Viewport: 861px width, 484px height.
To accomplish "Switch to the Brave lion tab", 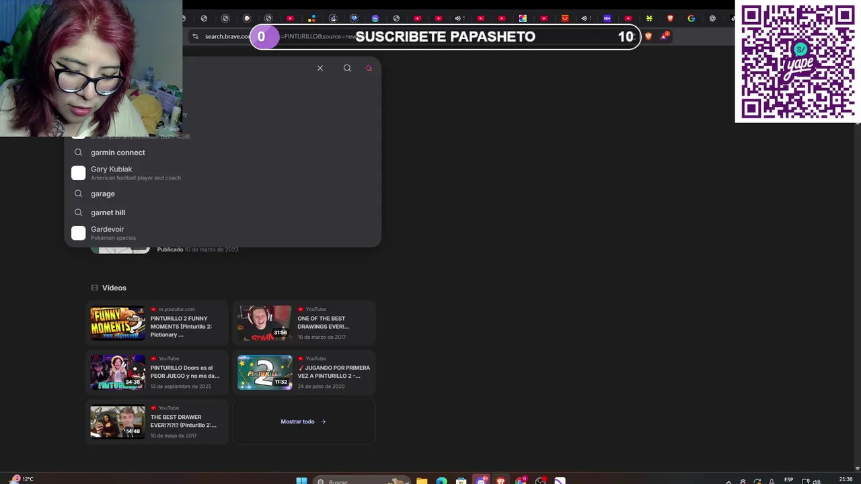I will click(670, 18).
